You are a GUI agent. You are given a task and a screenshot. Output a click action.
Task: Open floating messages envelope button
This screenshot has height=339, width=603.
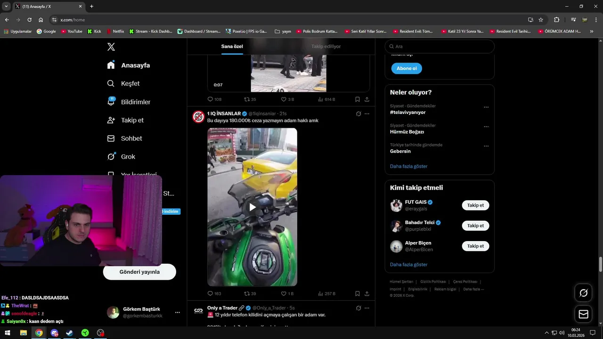583,314
